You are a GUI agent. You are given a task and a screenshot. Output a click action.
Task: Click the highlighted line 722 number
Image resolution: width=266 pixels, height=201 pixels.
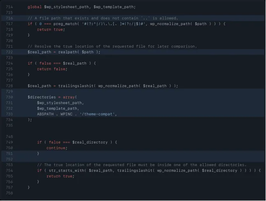pyautogui.click(x=9, y=52)
